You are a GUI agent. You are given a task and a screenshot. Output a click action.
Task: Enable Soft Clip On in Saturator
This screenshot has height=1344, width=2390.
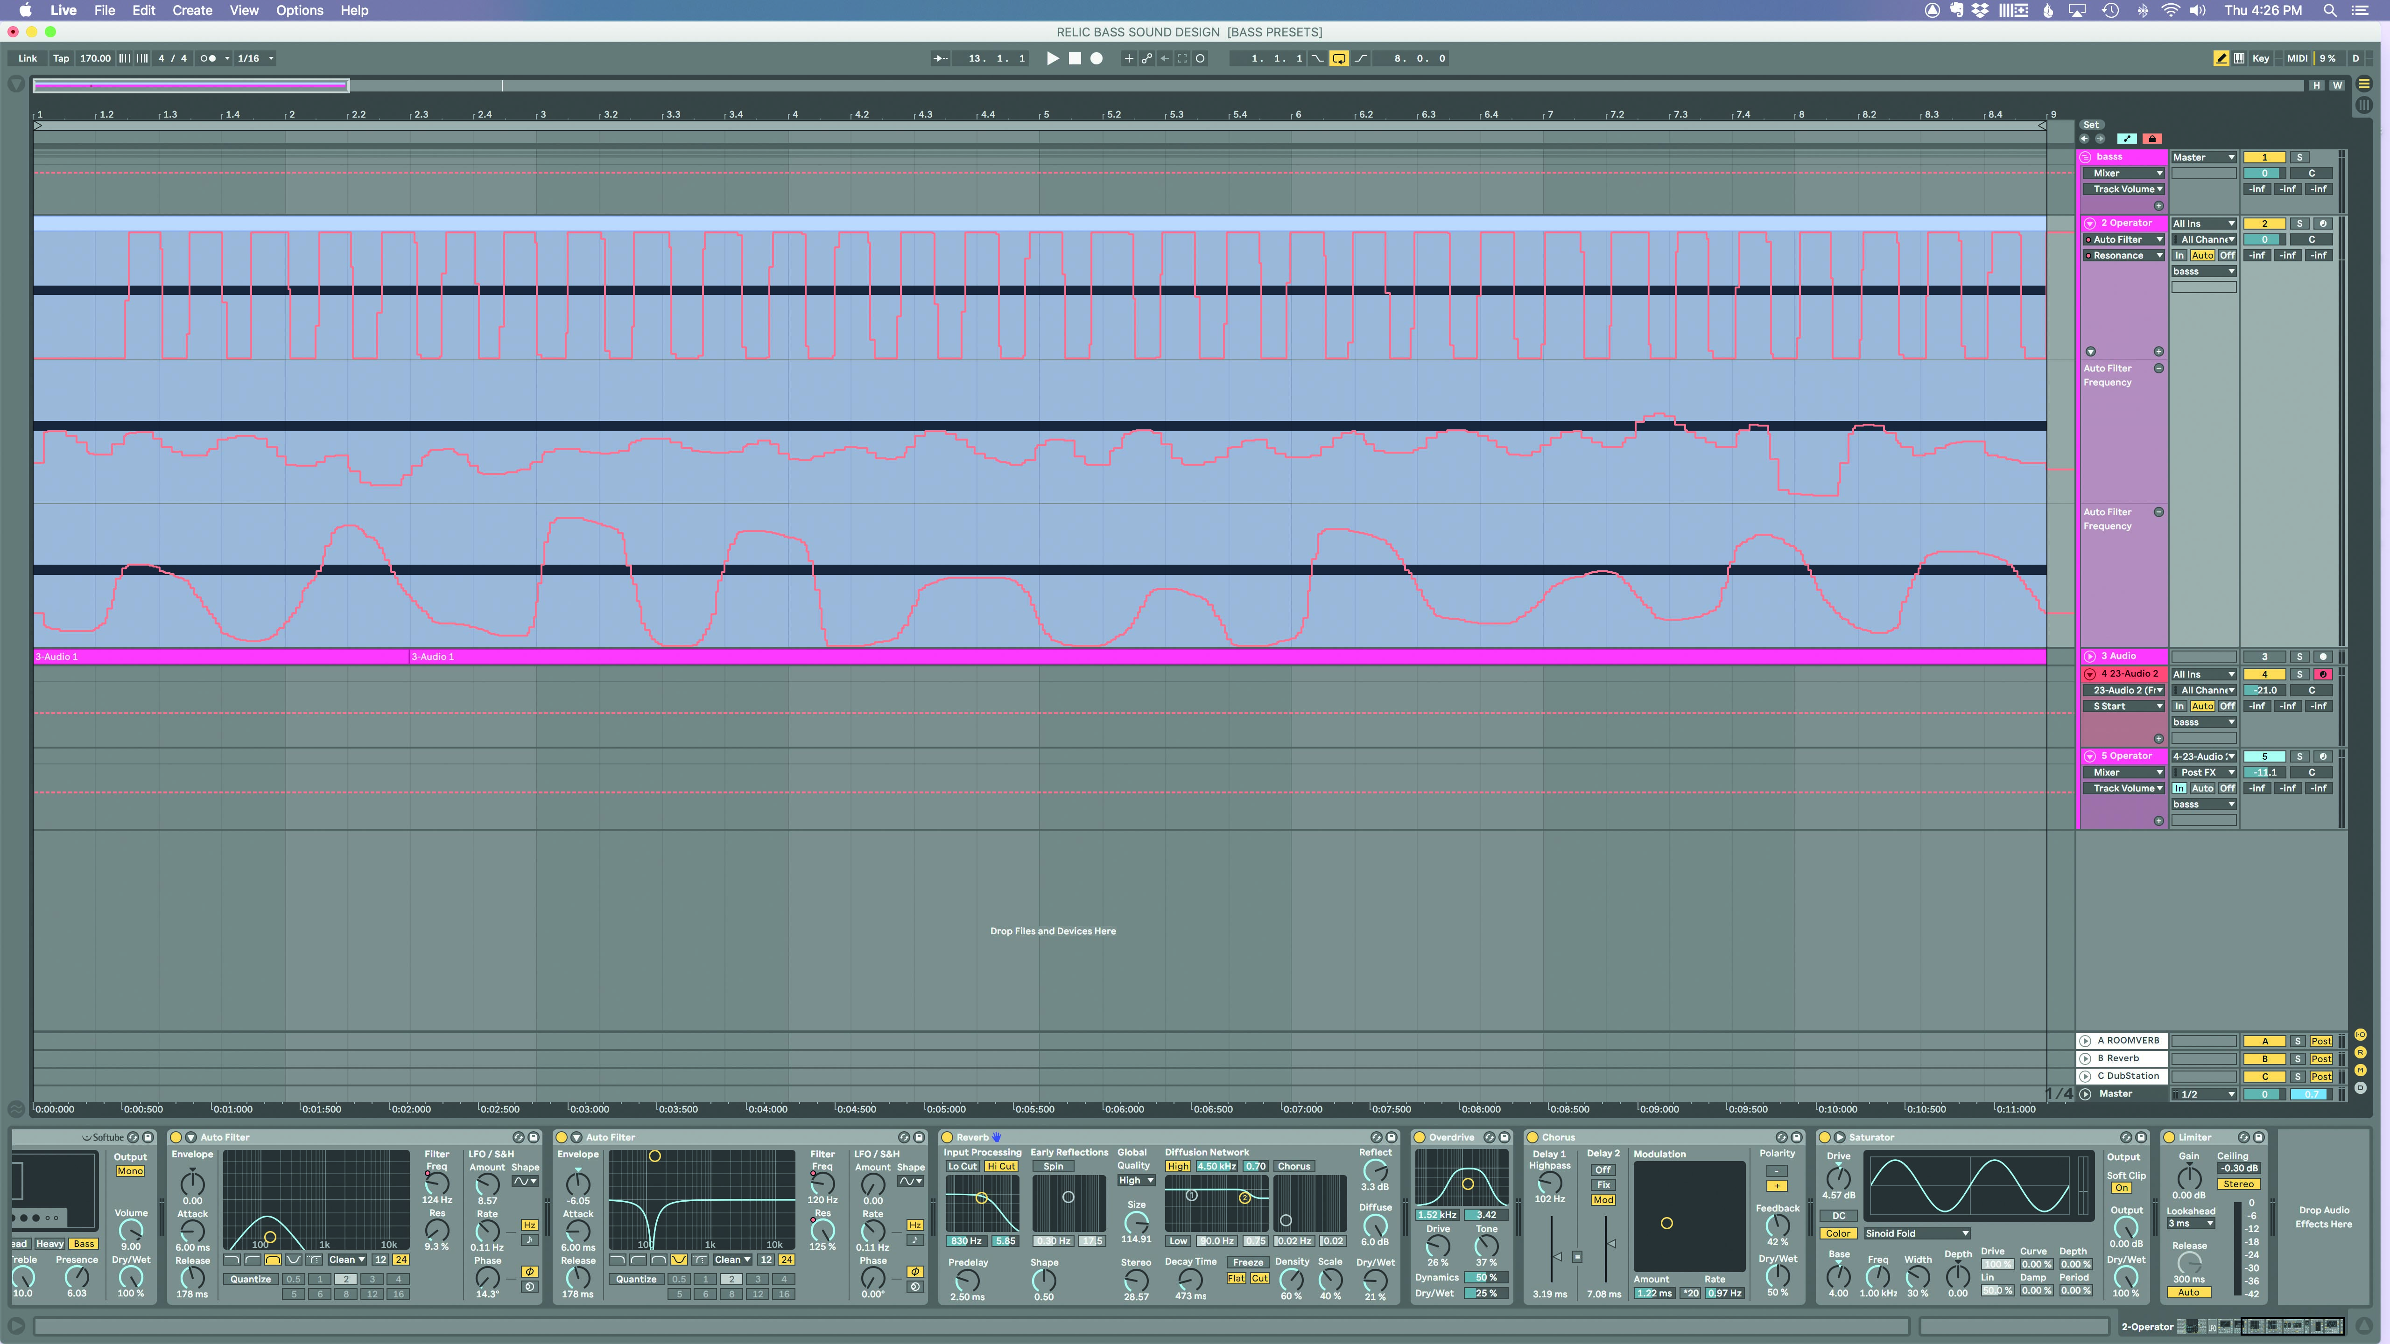2122,1187
